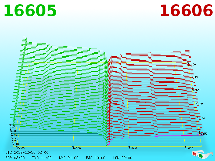Select the green bid price 16605
The width and height of the screenshot is (215, 161).
30,11
